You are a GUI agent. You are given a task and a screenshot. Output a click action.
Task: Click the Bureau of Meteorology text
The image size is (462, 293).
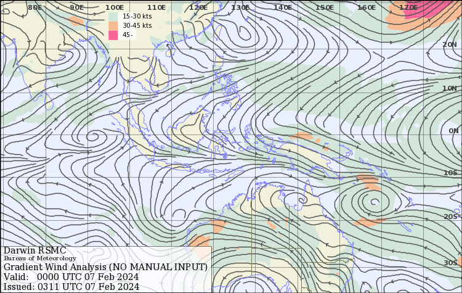click(x=40, y=258)
